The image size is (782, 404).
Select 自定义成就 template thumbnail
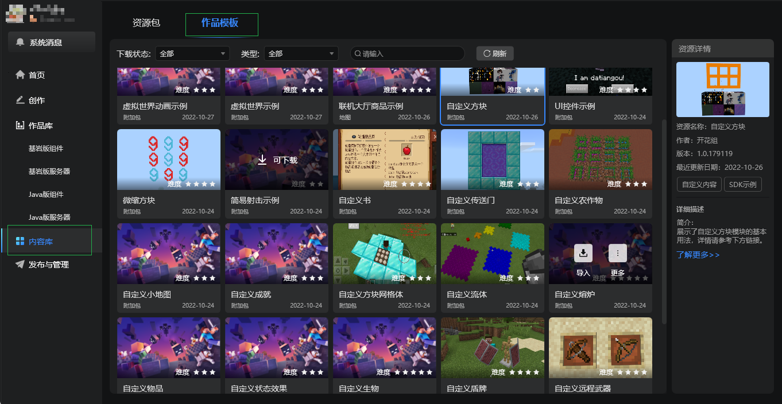pyautogui.click(x=277, y=254)
